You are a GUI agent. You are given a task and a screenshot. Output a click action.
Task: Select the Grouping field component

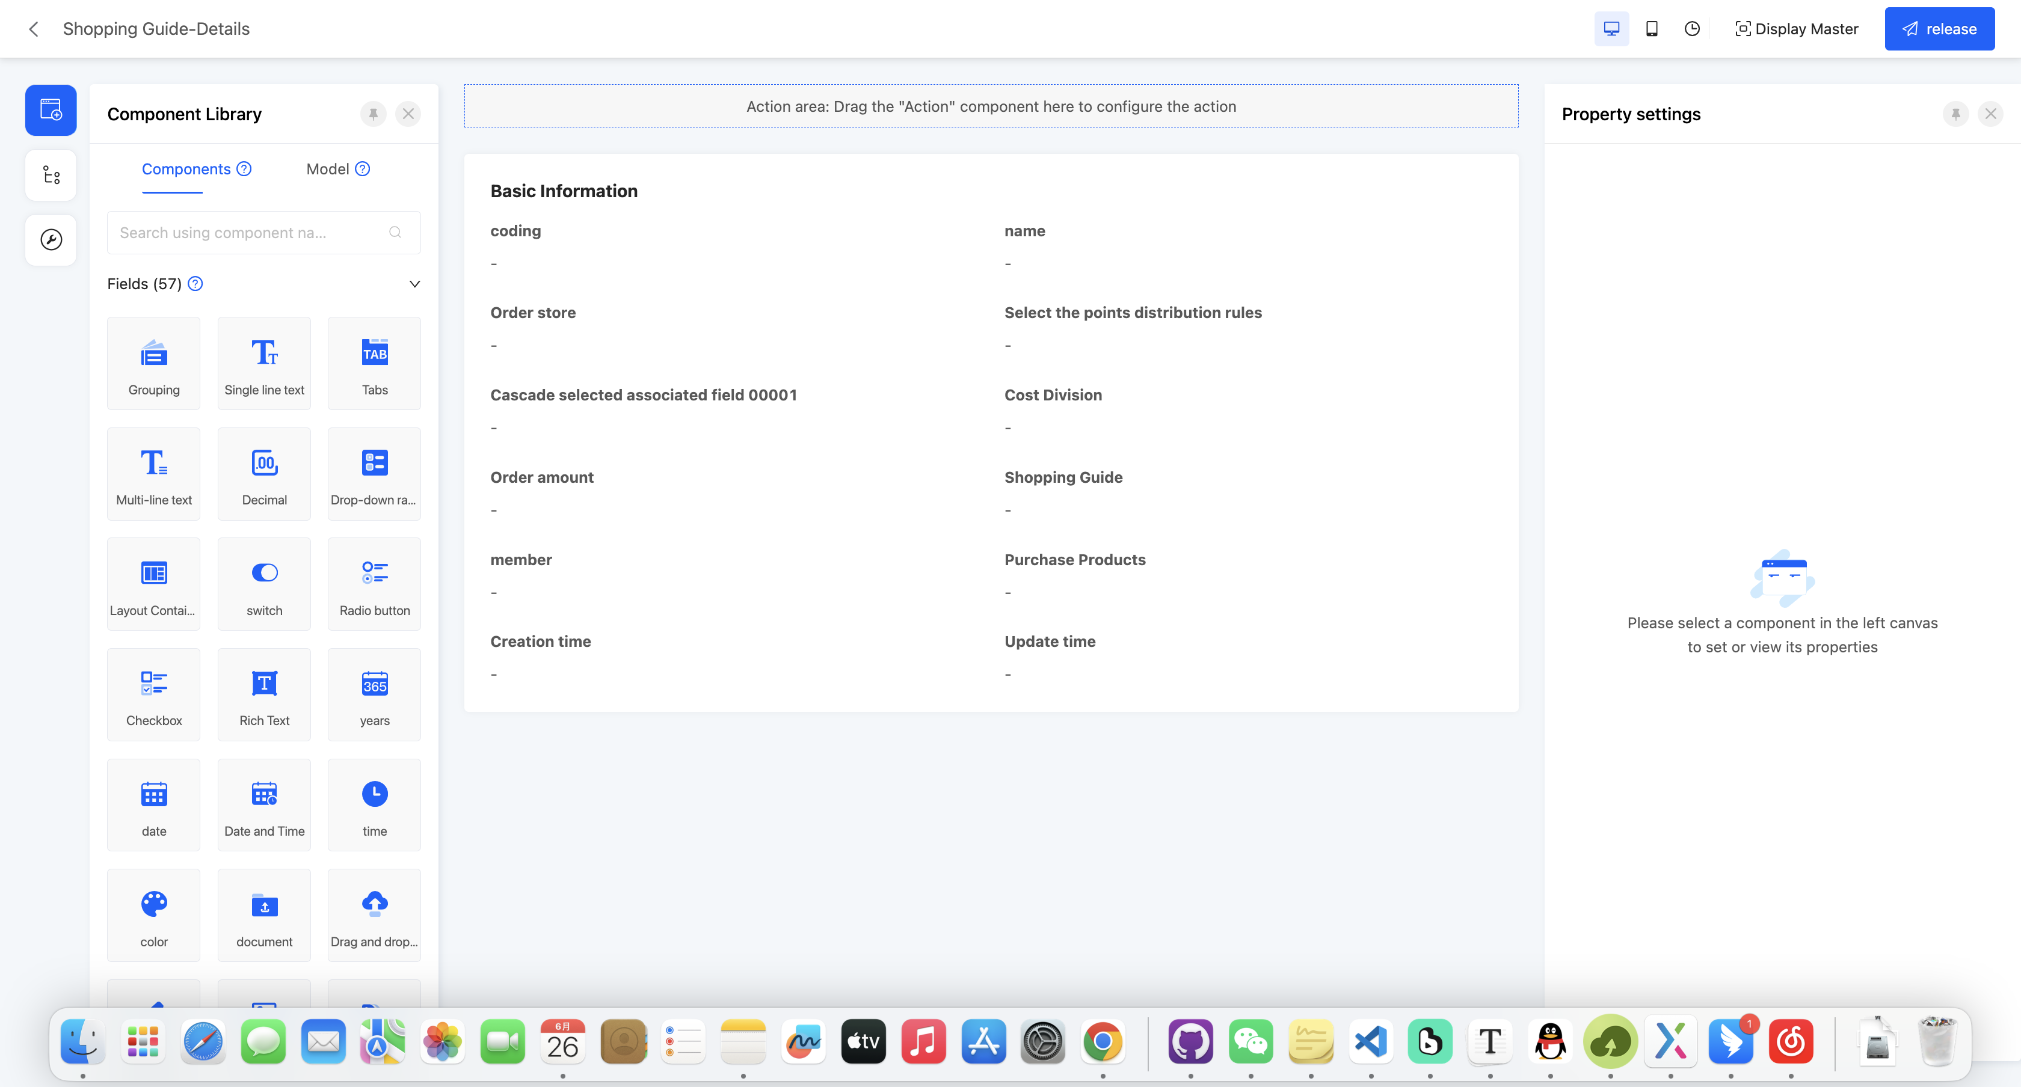pos(153,363)
